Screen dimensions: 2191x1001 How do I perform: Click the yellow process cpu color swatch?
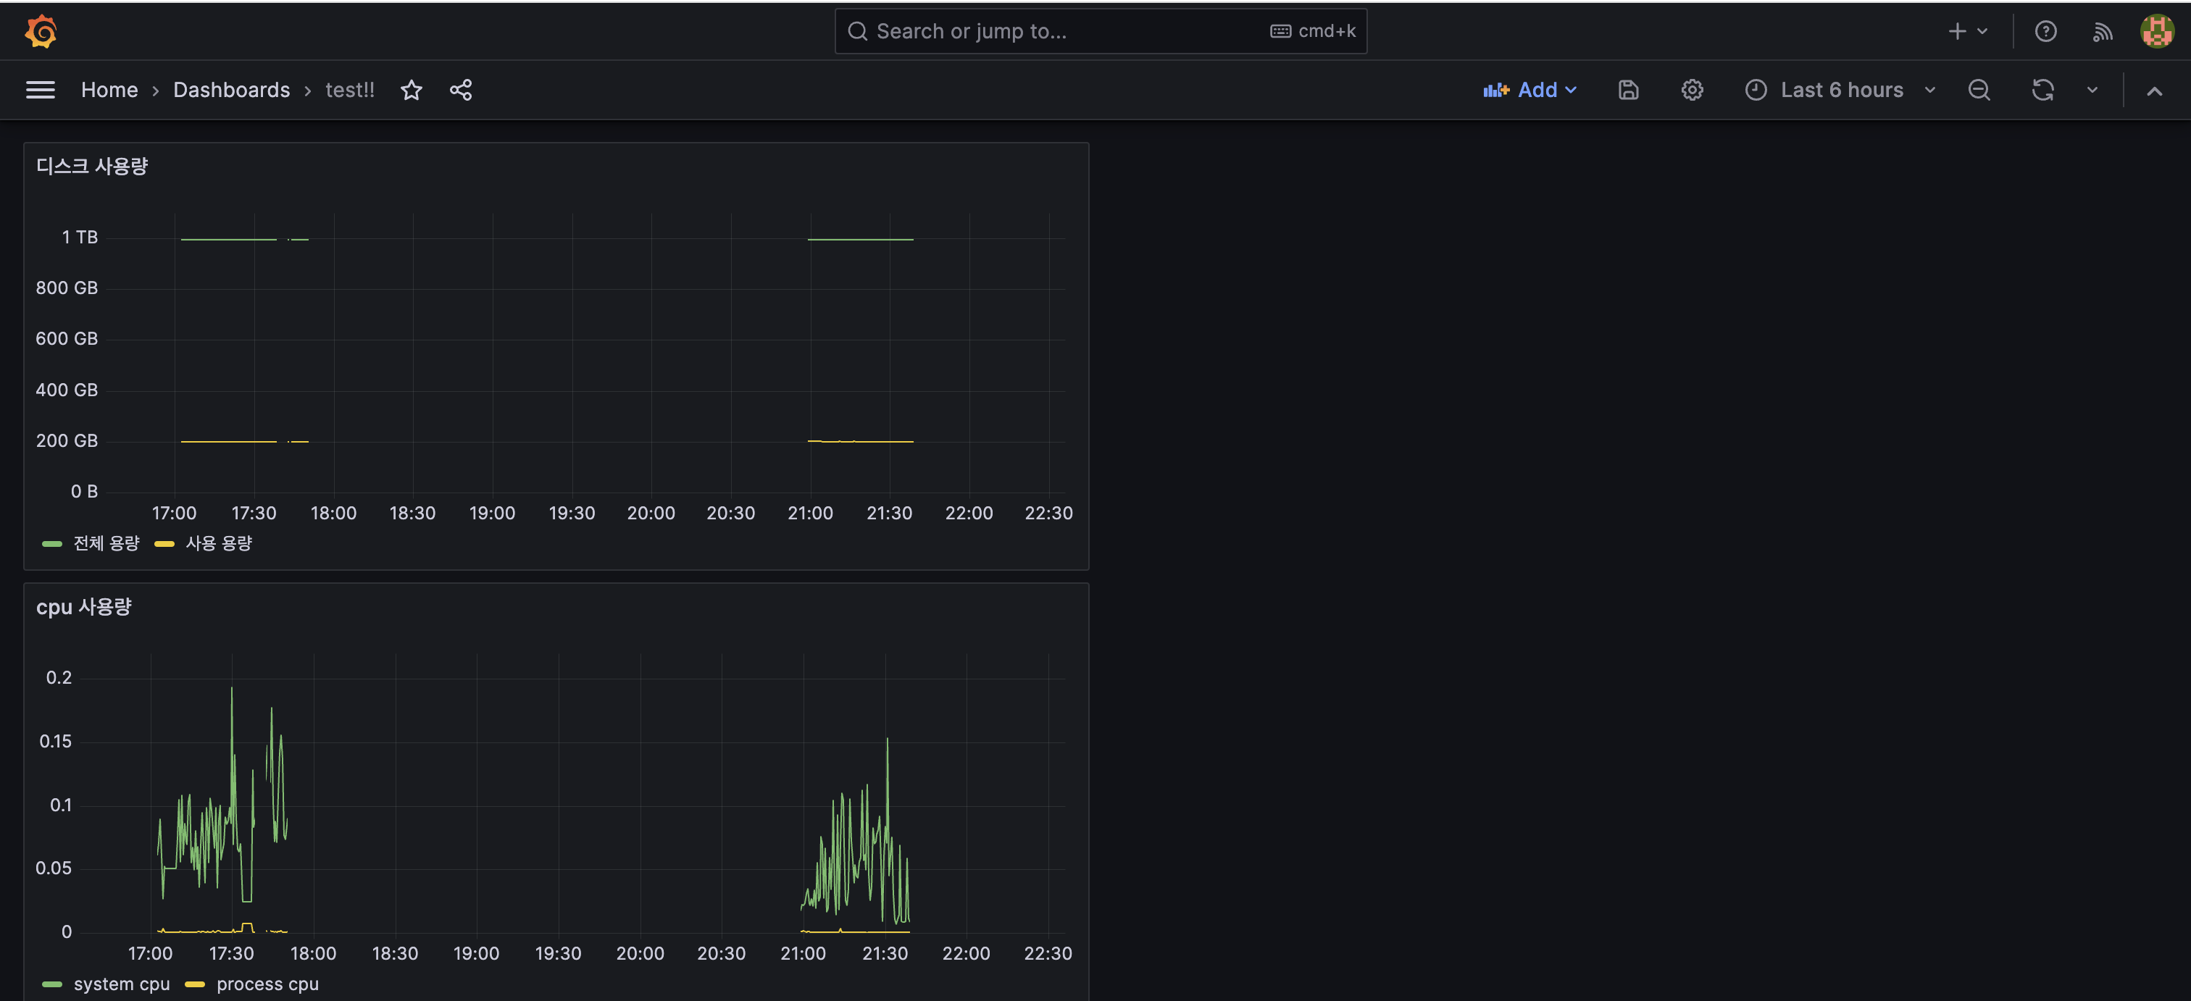click(195, 984)
